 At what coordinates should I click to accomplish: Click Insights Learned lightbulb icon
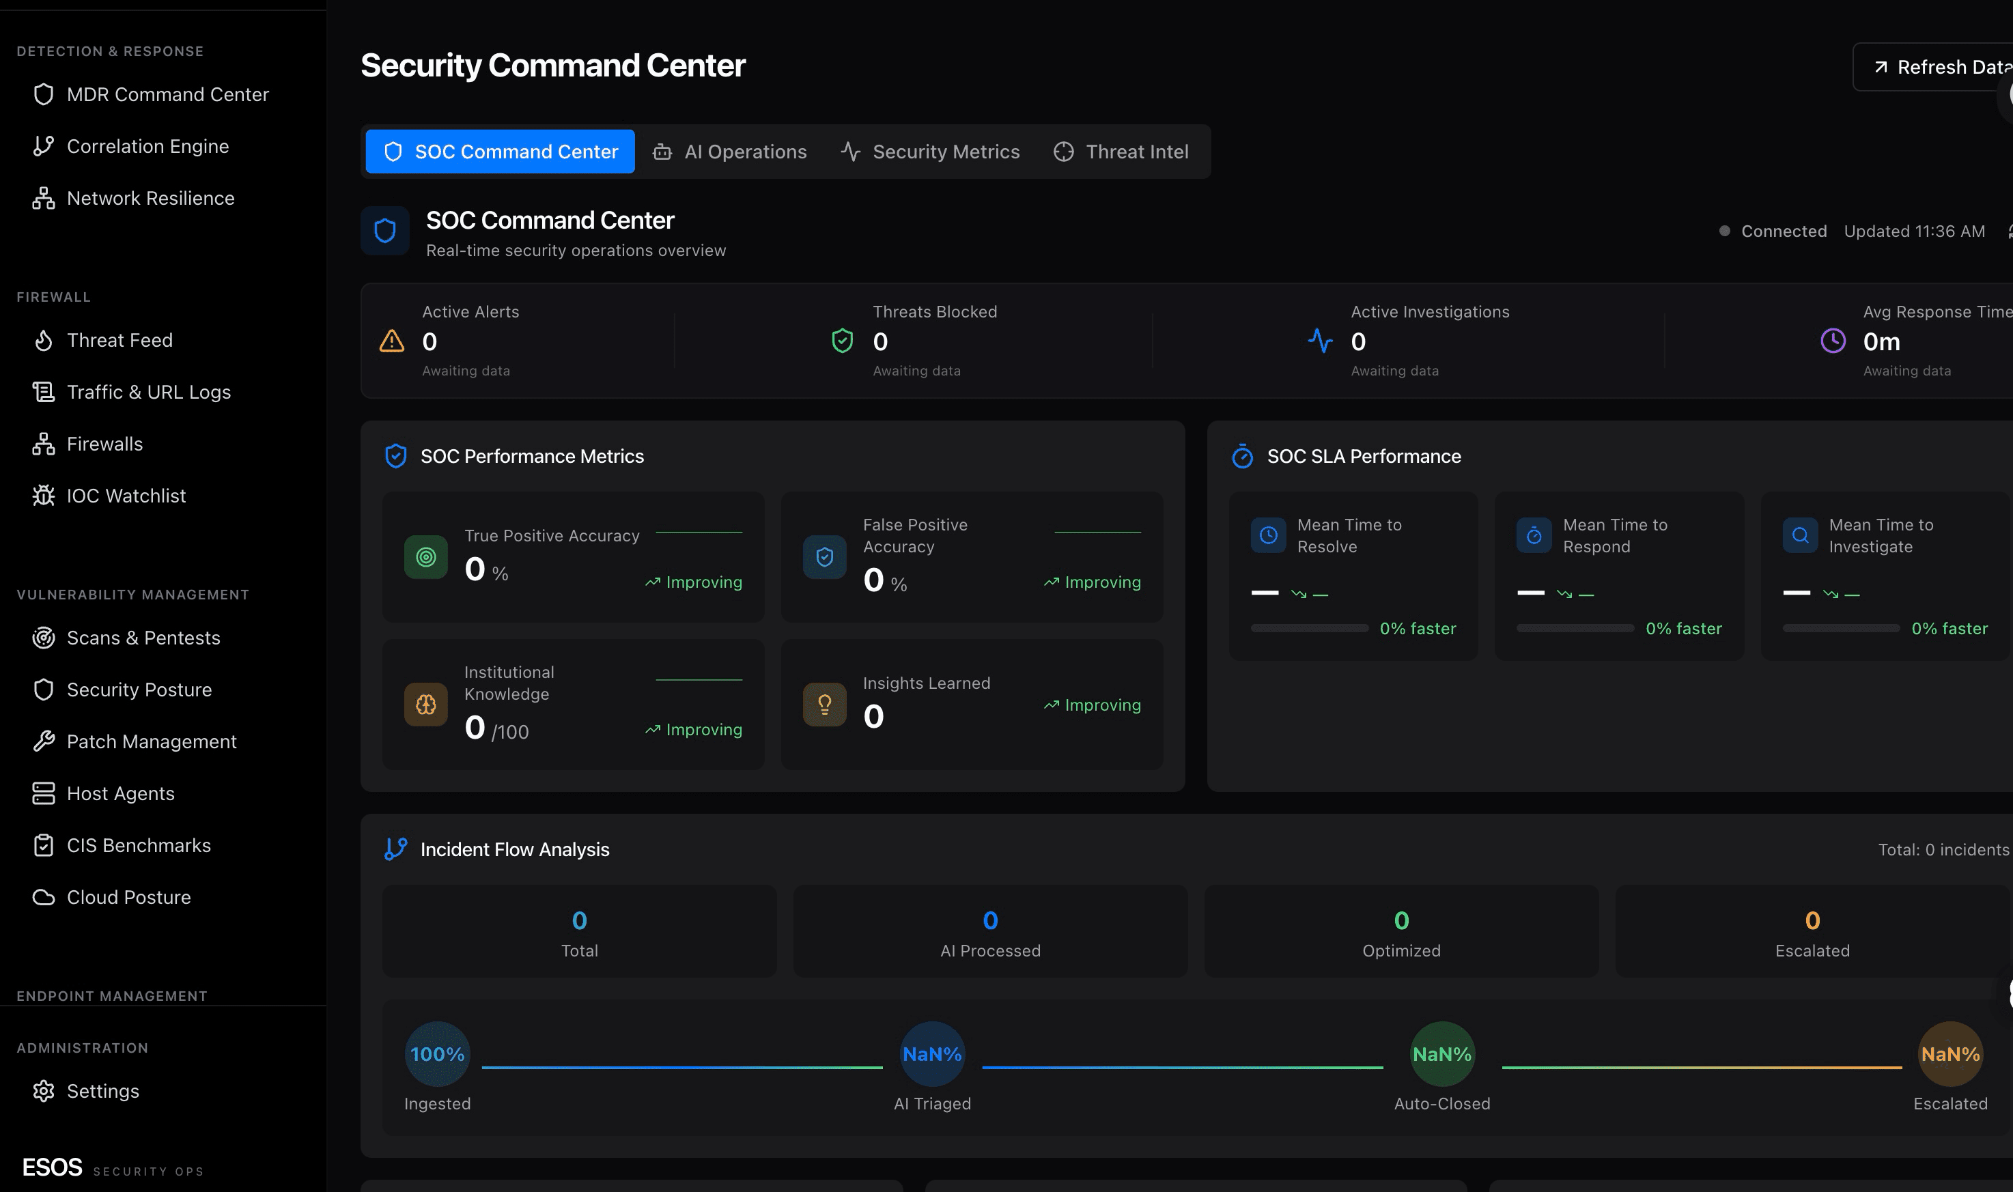point(824,705)
